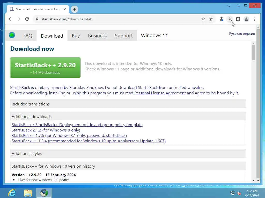
Task: Switch to the FAQ tab
Action: 28,36
